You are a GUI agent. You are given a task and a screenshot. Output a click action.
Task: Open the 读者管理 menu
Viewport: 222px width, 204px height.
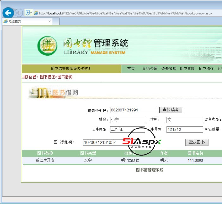[x=169, y=69]
